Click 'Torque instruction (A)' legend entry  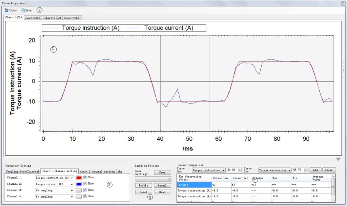81,28
